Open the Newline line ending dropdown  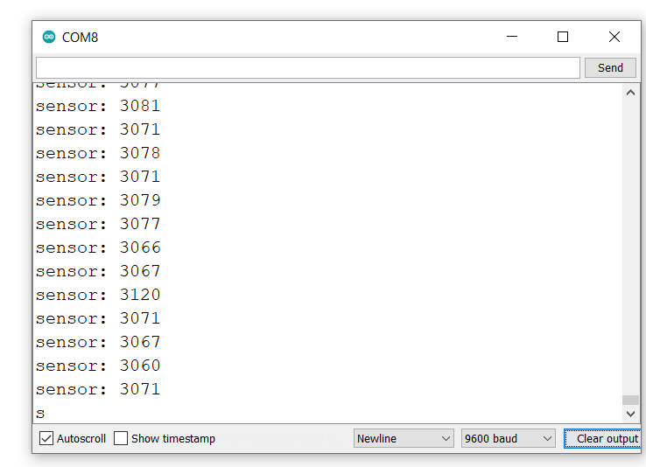click(404, 438)
